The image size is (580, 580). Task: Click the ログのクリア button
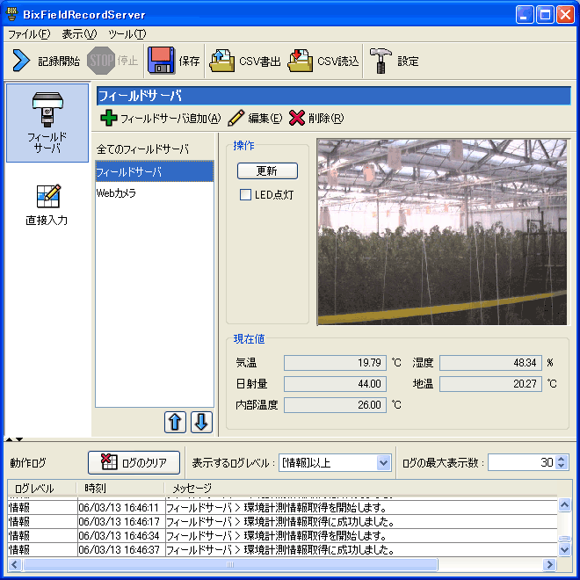[134, 462]
